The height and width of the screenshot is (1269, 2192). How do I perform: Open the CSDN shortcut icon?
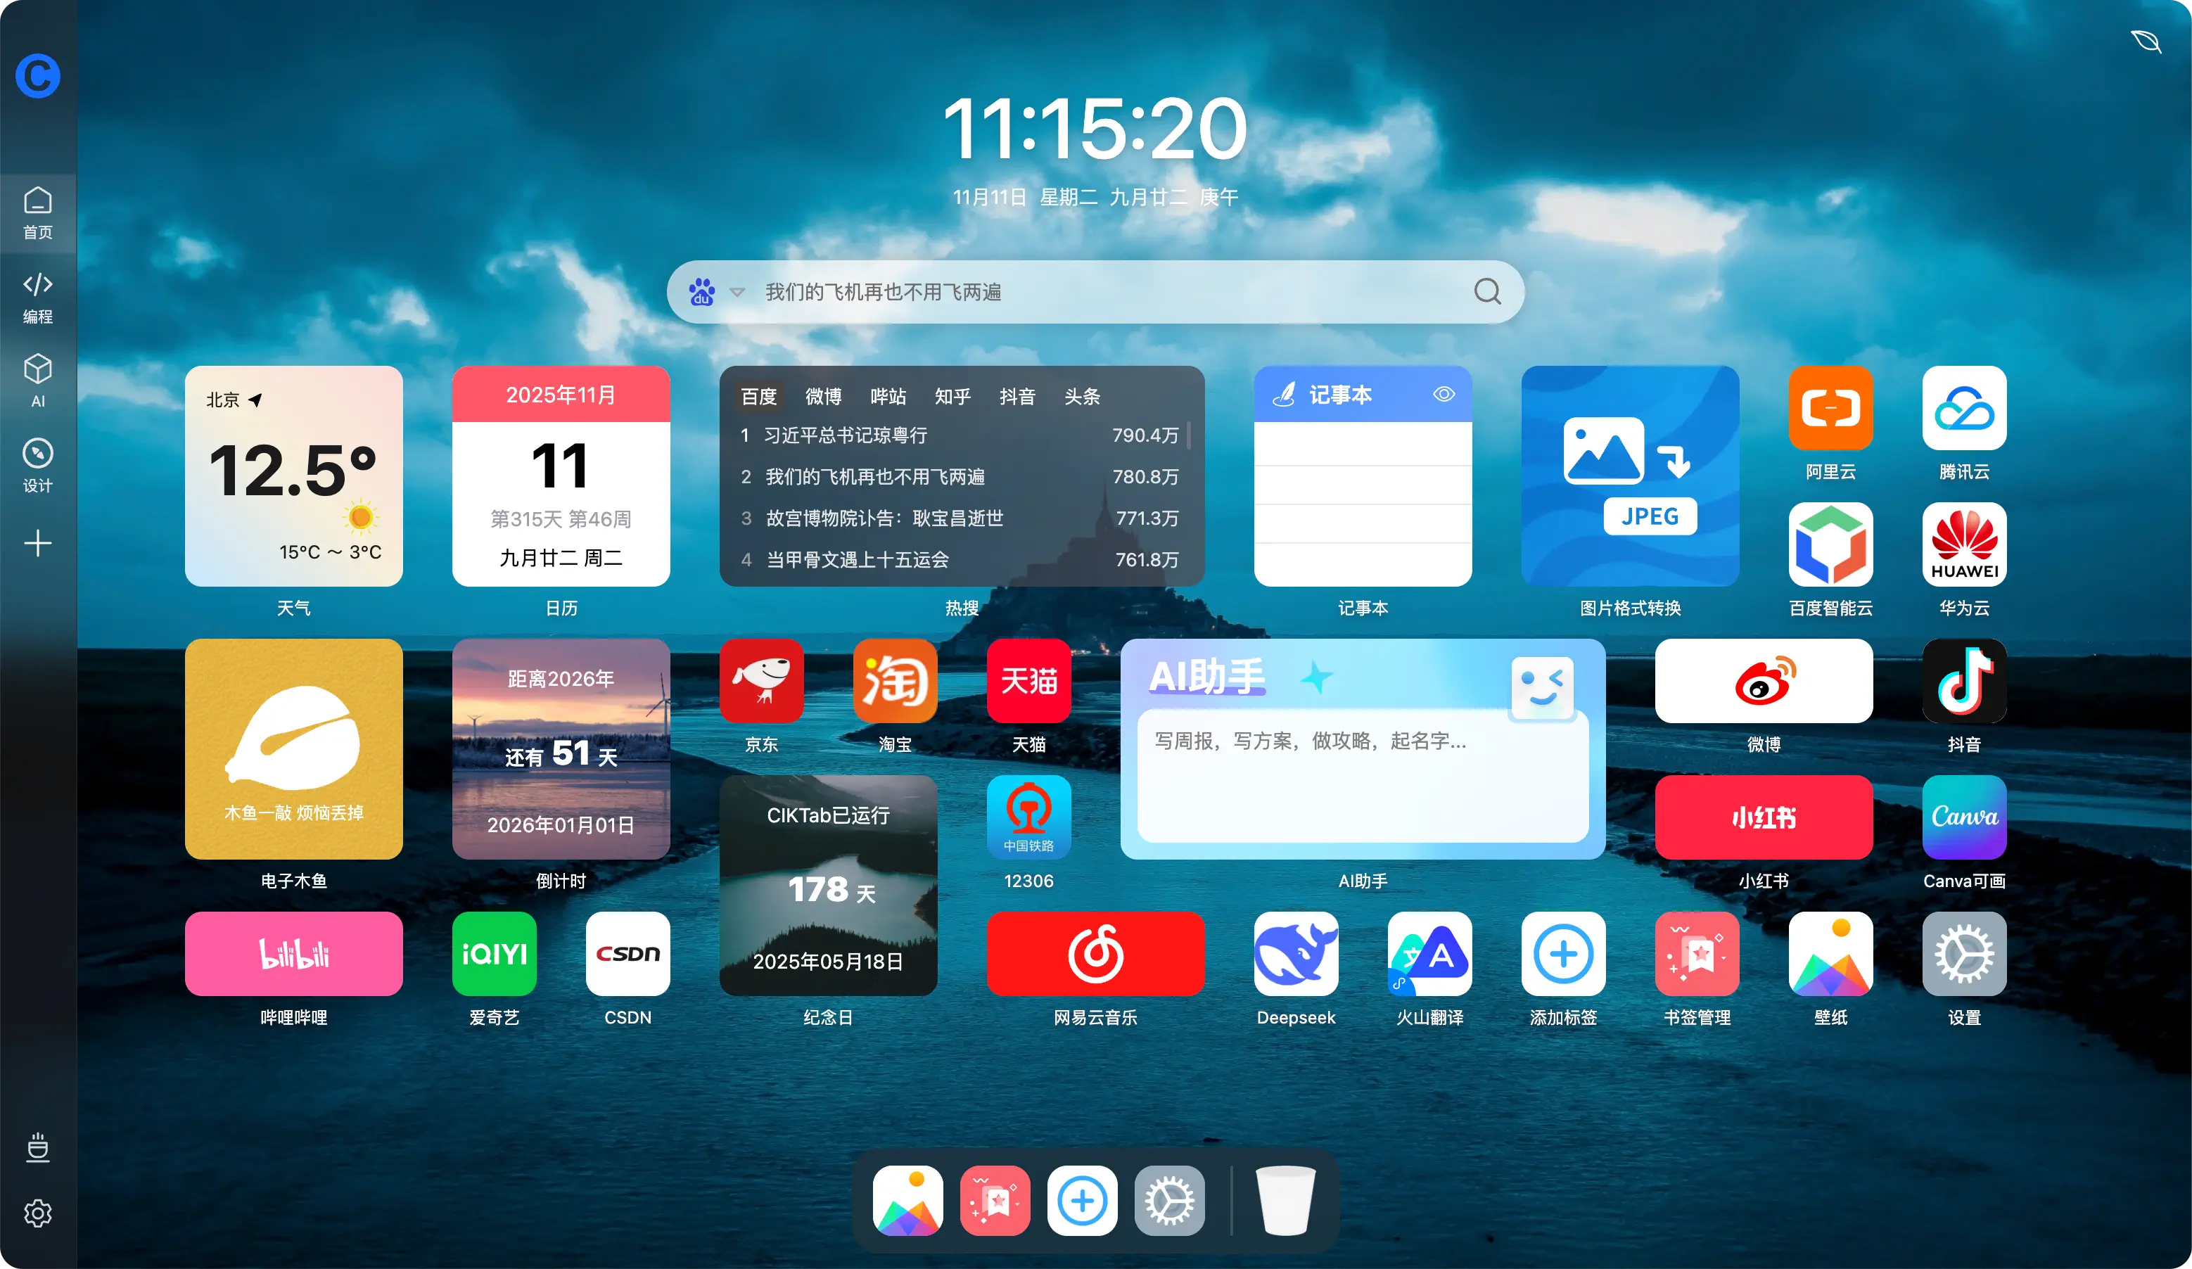pos(627,953)
